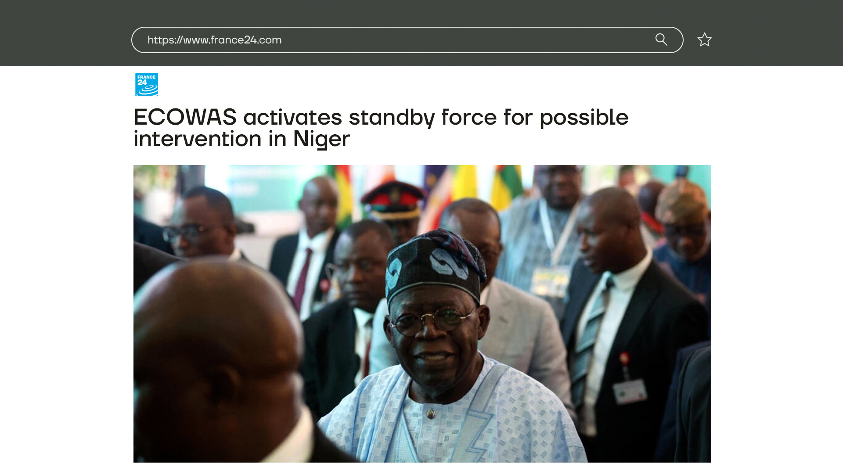Click the ID badge on the dark suit
Image resolution: width=843 pixels, height=474 pixels.
[x=630, y=391]
